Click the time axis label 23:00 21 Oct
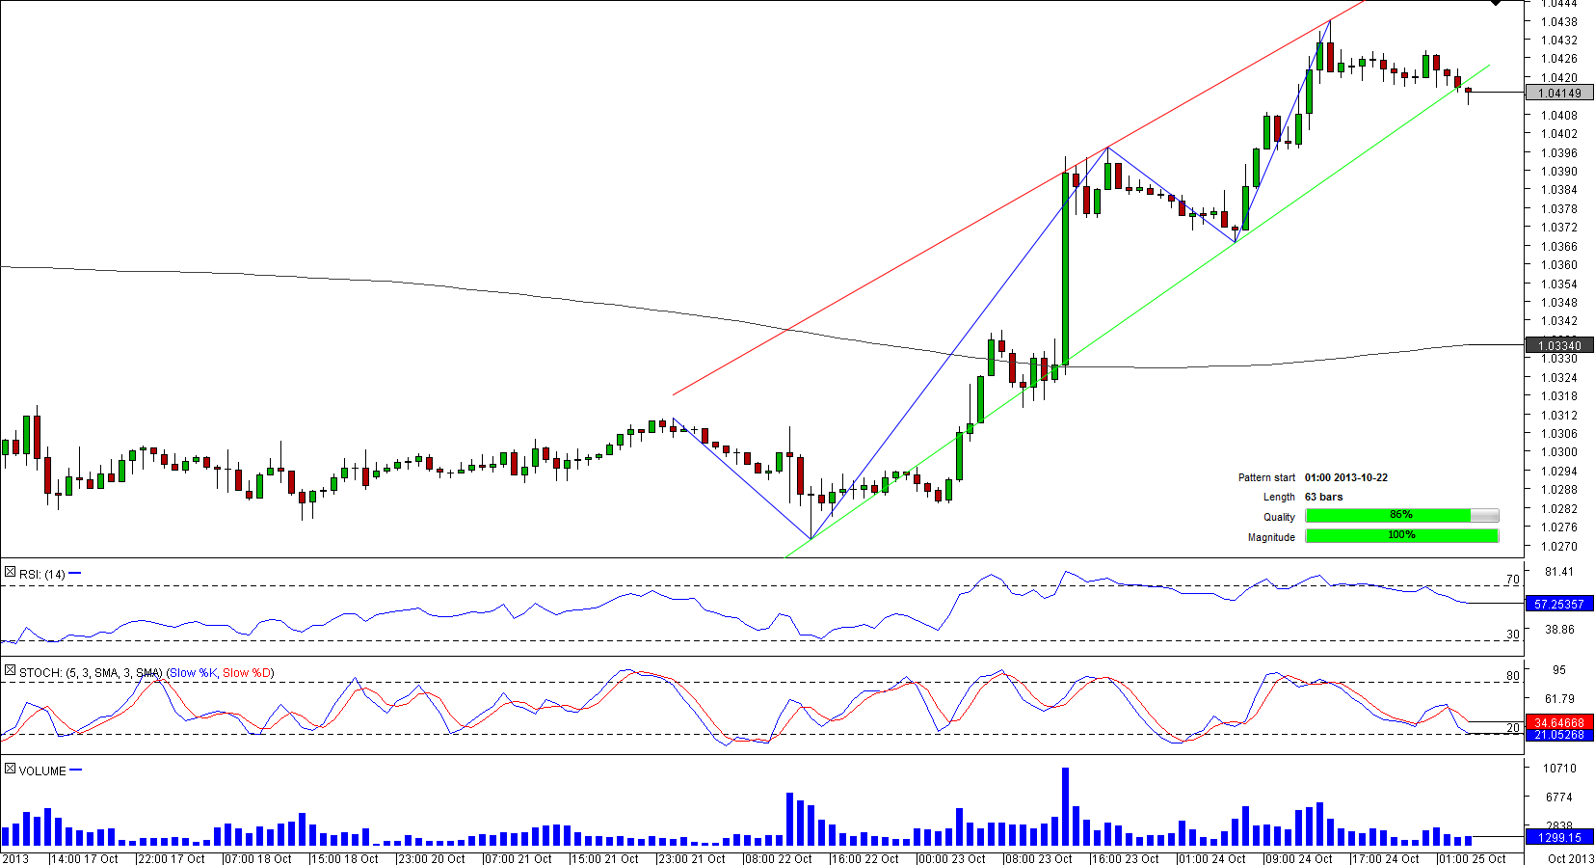The image size is (1595, 865). 692,859
